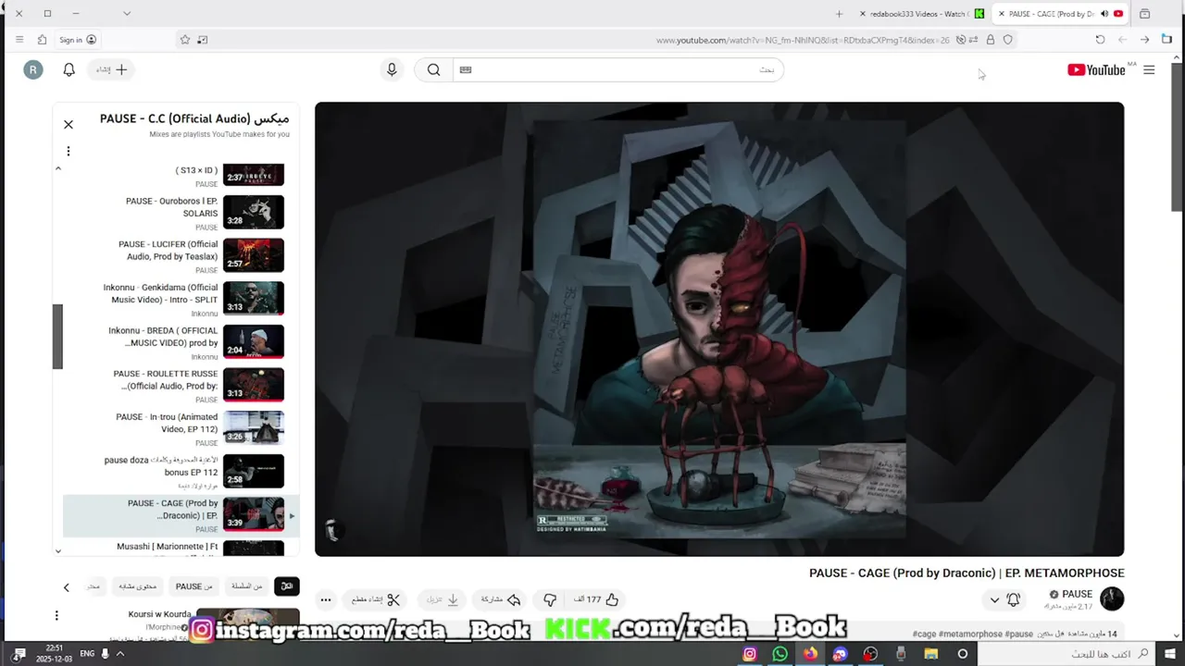
Task: Play PAUSE - Ouroboros EP. SOLARIS
Action: pyautogui.click(x=181, y=212)
